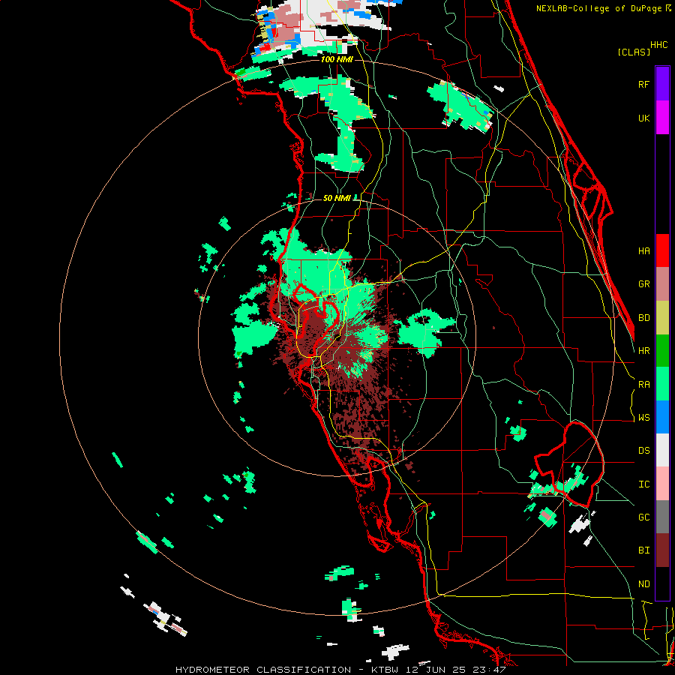Screen dimensions: 675x675
Task: Click the purple RF legend color swatch
Action: coord(662,83)
